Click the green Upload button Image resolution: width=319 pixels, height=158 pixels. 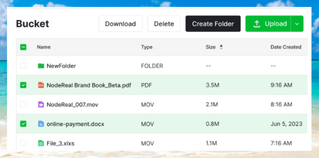point(268,24)
